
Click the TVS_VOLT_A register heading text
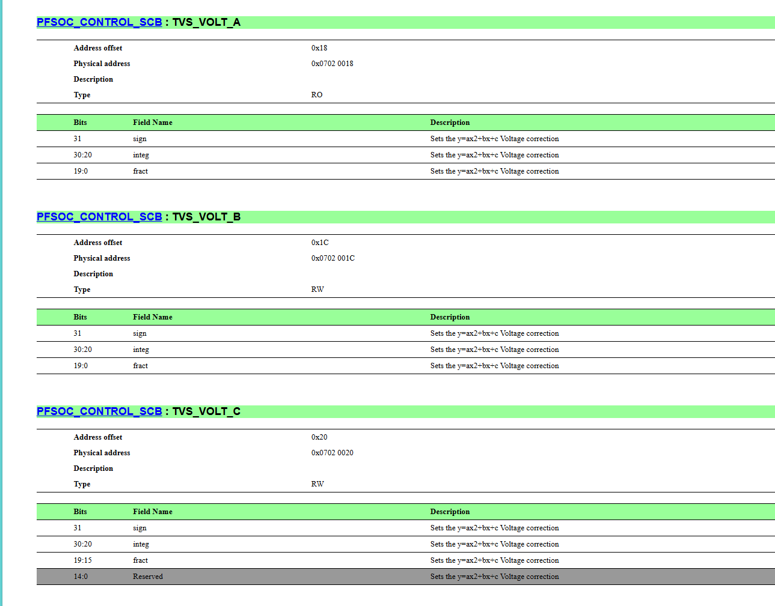pos(206,22)
